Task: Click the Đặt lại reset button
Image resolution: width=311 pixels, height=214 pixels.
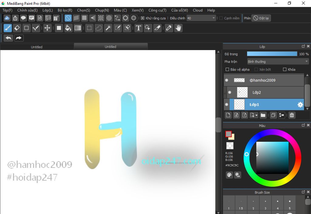Action: [x=261, y=18]
